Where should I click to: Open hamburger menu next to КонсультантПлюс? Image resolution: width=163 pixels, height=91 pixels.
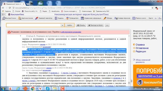point(3,14)
